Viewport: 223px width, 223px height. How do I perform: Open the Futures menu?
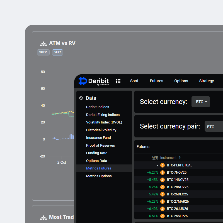156,81
